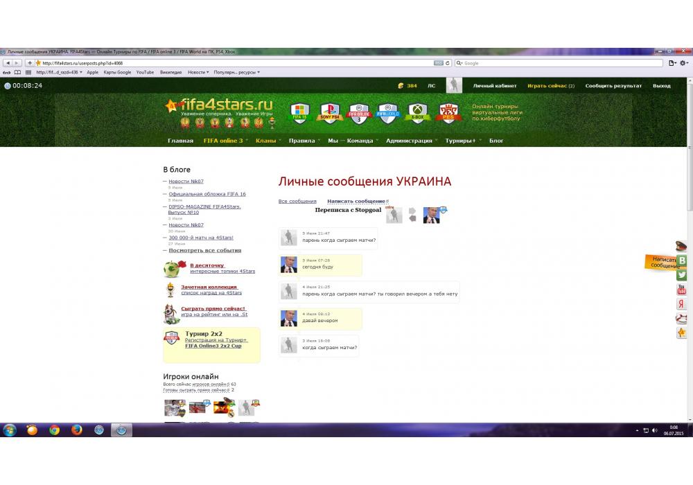Open the bookmarks book icon
The width and height of the screenshot is (693, 485).
tap(18, 73)
